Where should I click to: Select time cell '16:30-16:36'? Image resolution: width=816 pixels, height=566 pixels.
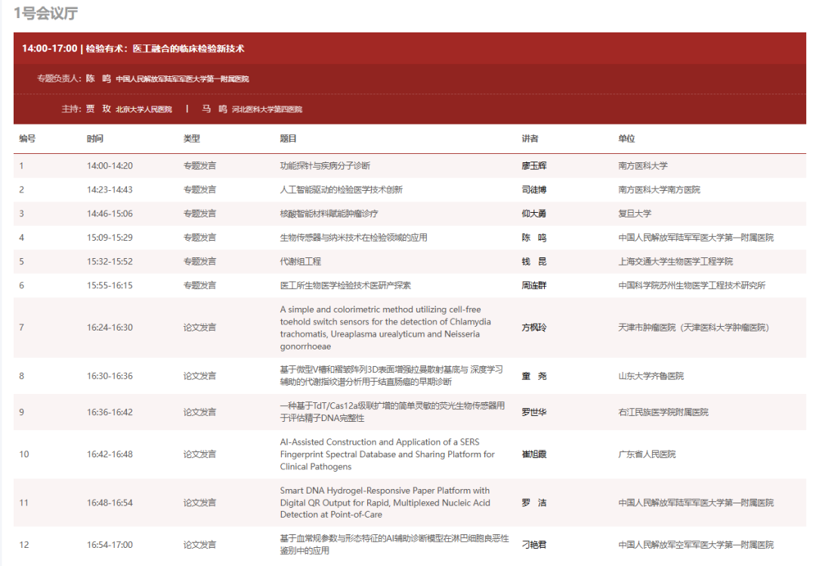point(110,376)
